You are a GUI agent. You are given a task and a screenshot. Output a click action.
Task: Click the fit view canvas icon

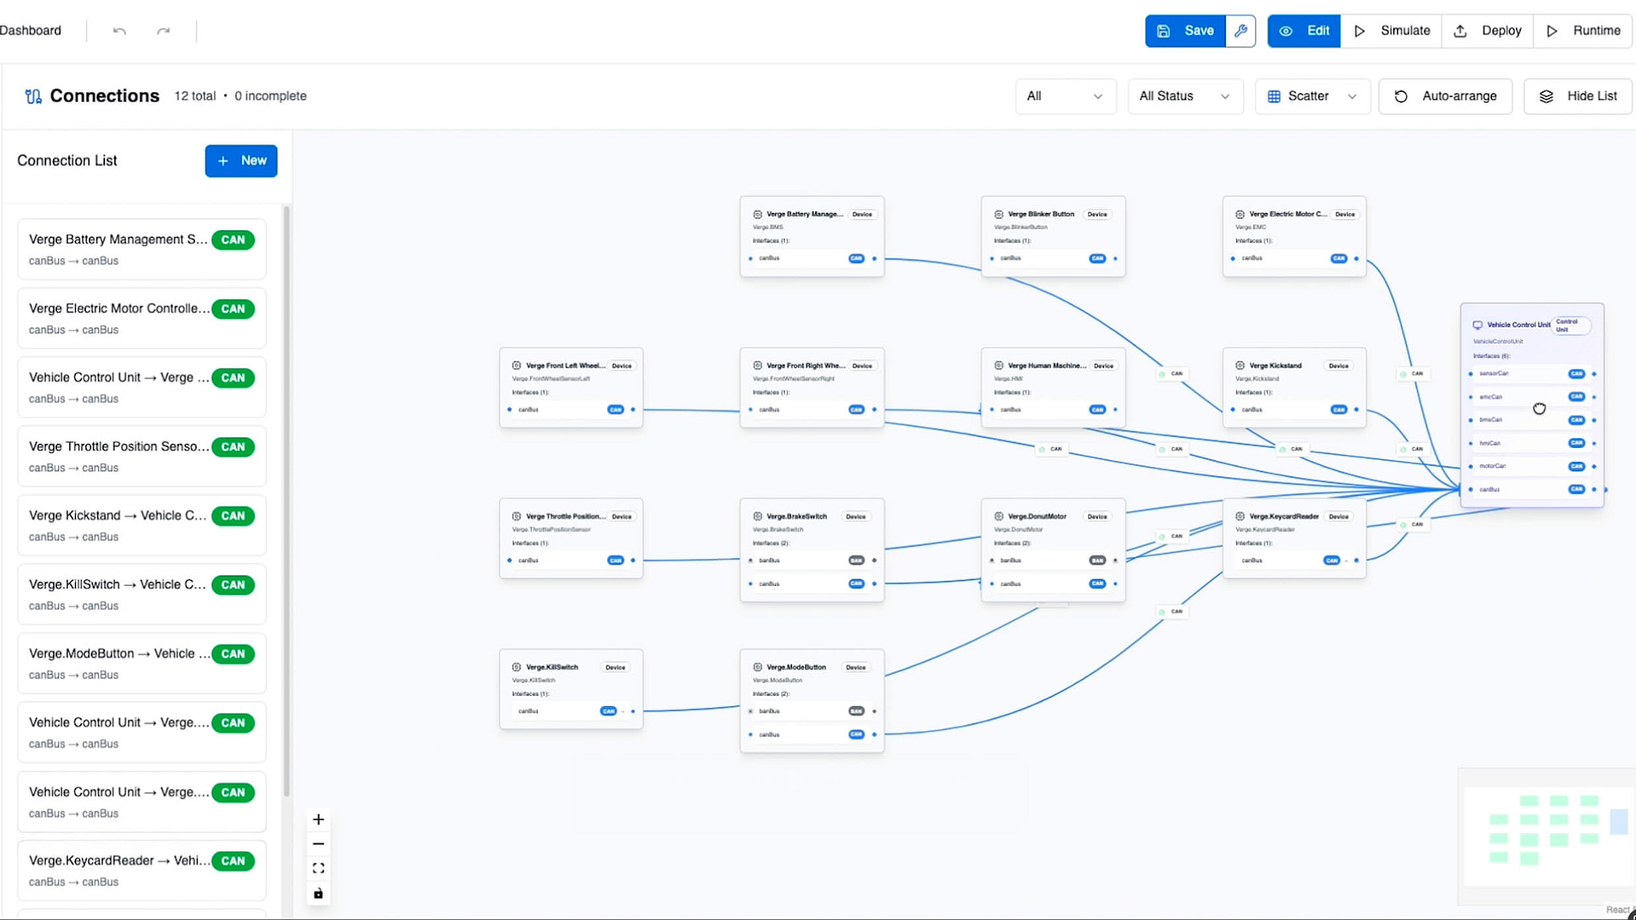click(318, 869)
